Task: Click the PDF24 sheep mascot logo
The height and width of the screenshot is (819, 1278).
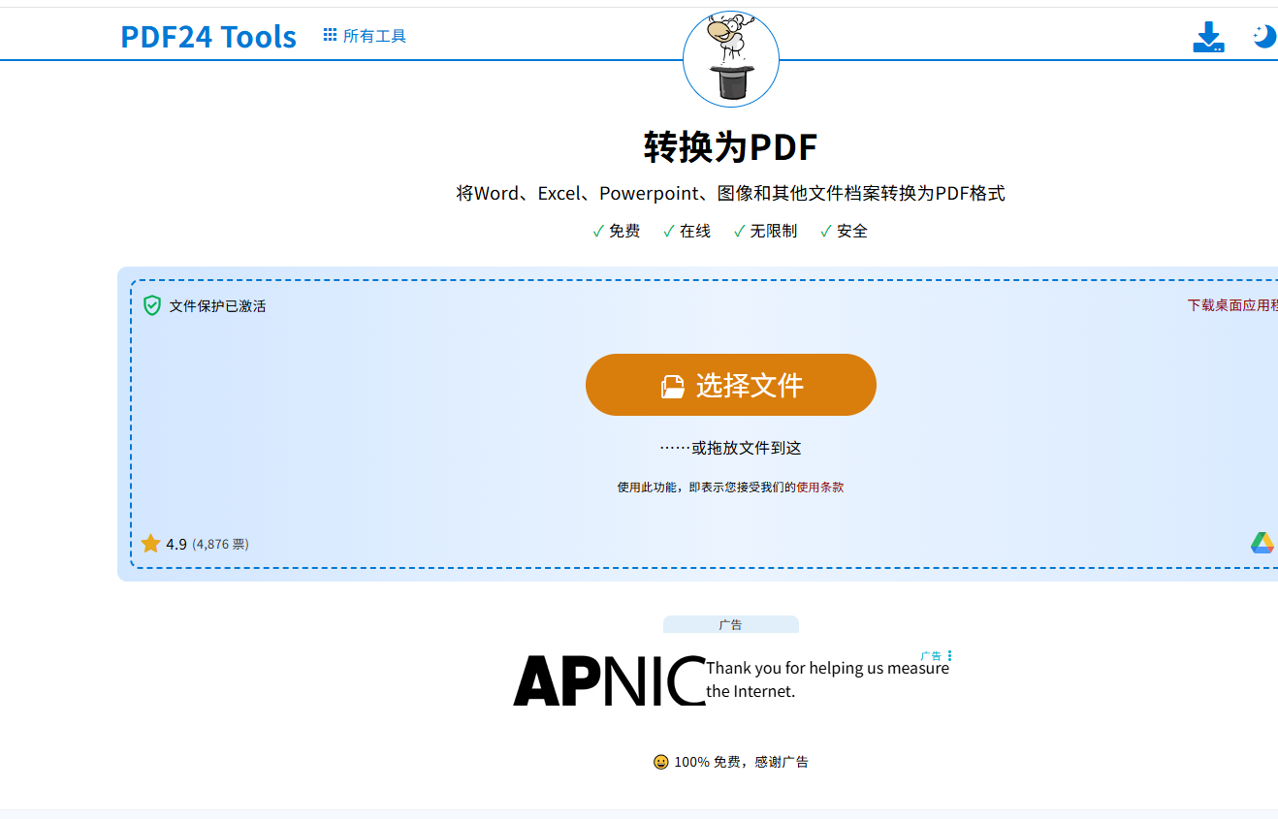Action: 730,58
